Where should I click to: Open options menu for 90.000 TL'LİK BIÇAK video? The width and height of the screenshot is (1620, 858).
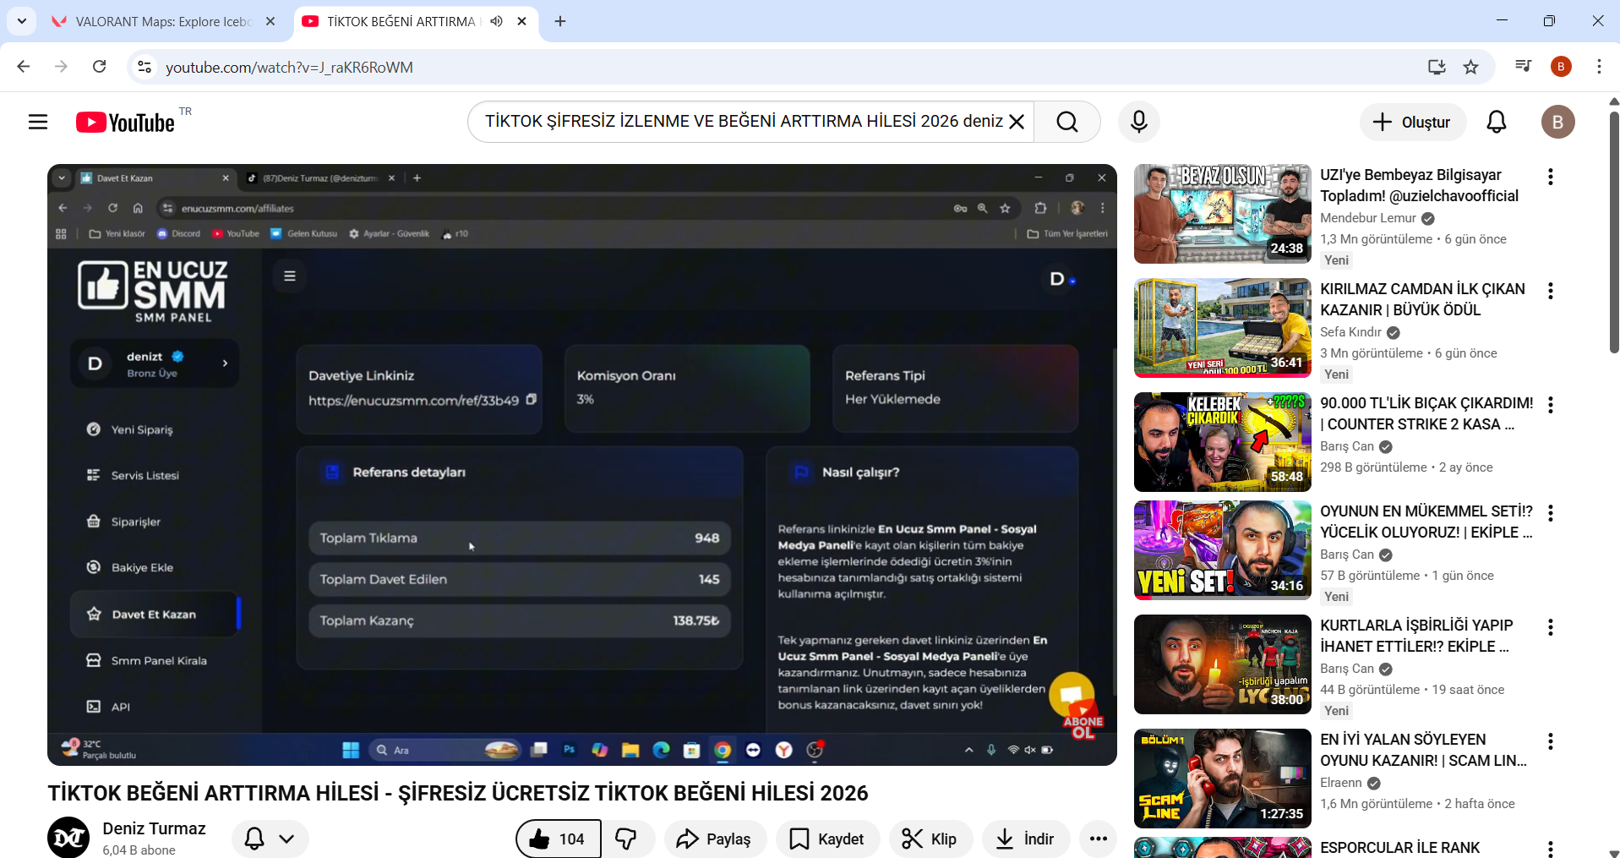[x=1550, y=405]
